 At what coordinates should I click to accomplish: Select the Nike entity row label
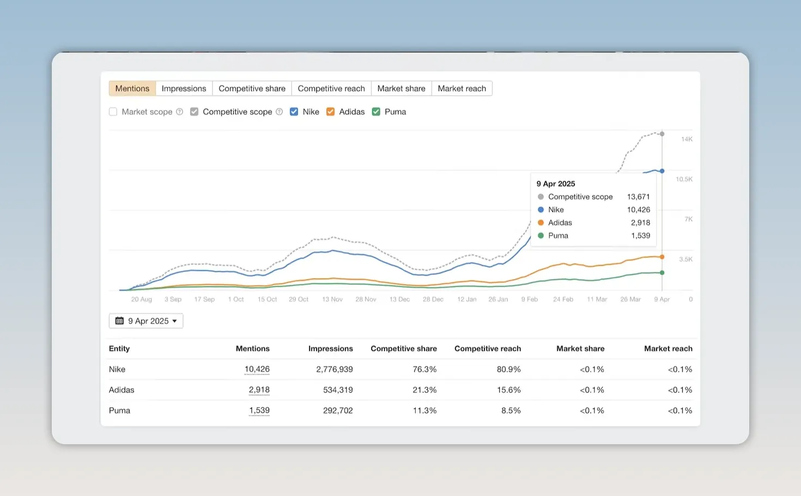pyautogui.click(x=117, y=369)
